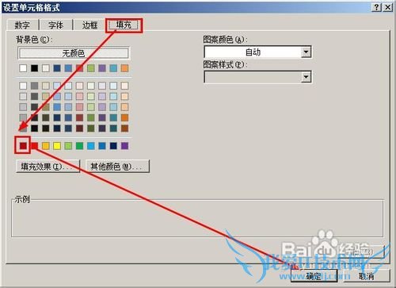Pick yellow in standard colors row
Viewport: 396px width, 288px height.
coord(57,146)
